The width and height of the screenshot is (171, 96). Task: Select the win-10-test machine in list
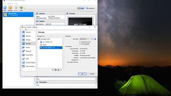click(18, 14)
